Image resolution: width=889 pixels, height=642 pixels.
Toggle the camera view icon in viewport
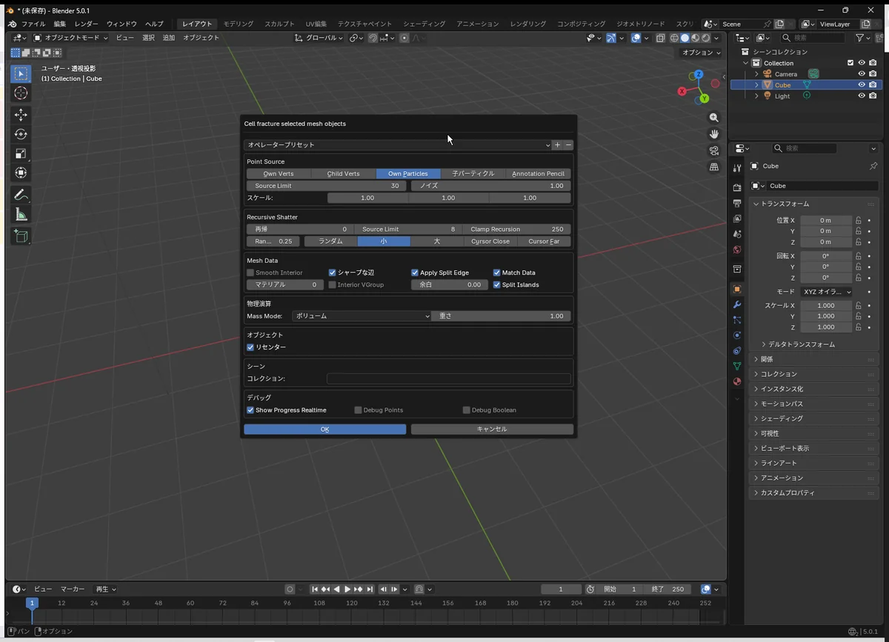[713, 150]
